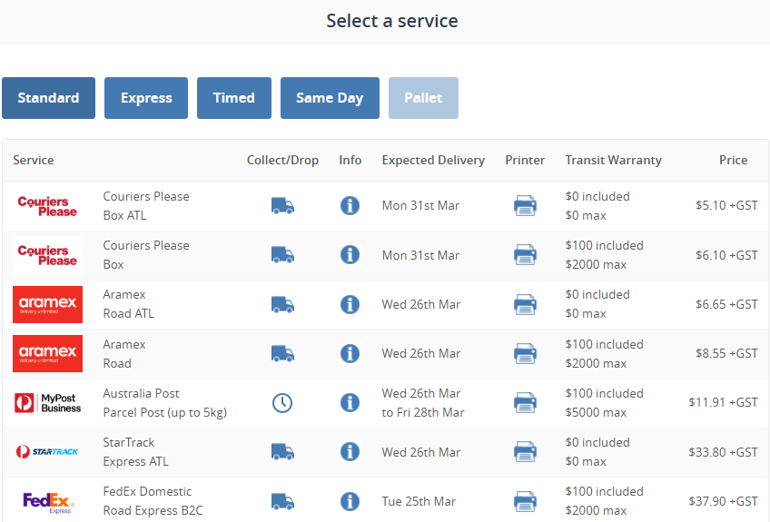View info for Australia Post Parcel Post
Viewport: 770px width, 522px height.
350,403
